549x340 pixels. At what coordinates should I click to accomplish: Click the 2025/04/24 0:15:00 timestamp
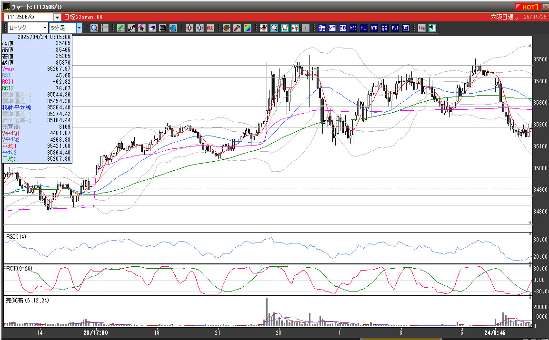point(44,37)
